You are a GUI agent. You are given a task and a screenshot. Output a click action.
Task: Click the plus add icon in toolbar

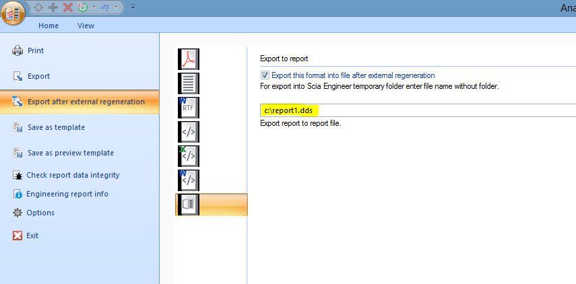pos(53,7)
